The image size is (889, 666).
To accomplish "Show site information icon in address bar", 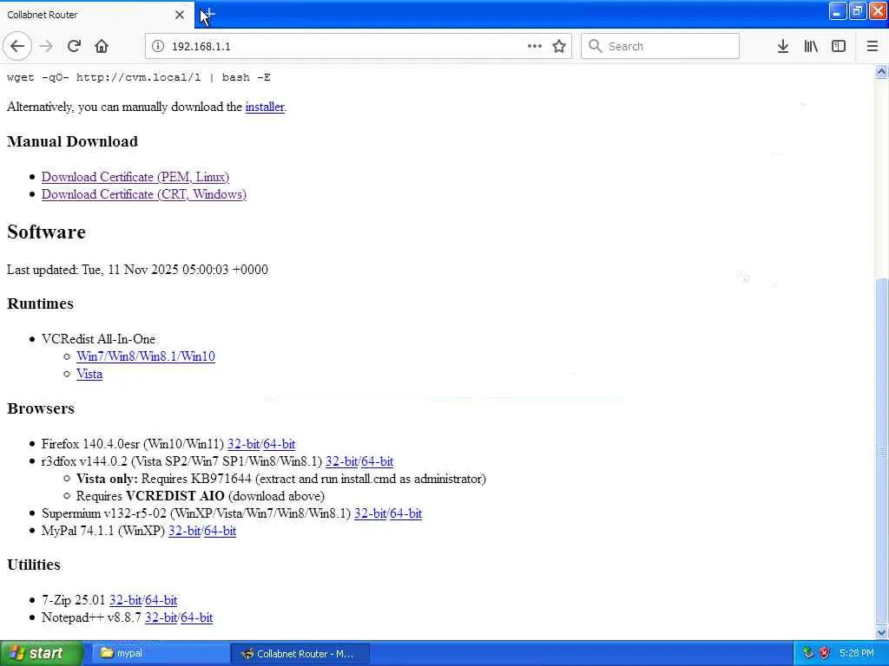I will [x=158, y=47].
